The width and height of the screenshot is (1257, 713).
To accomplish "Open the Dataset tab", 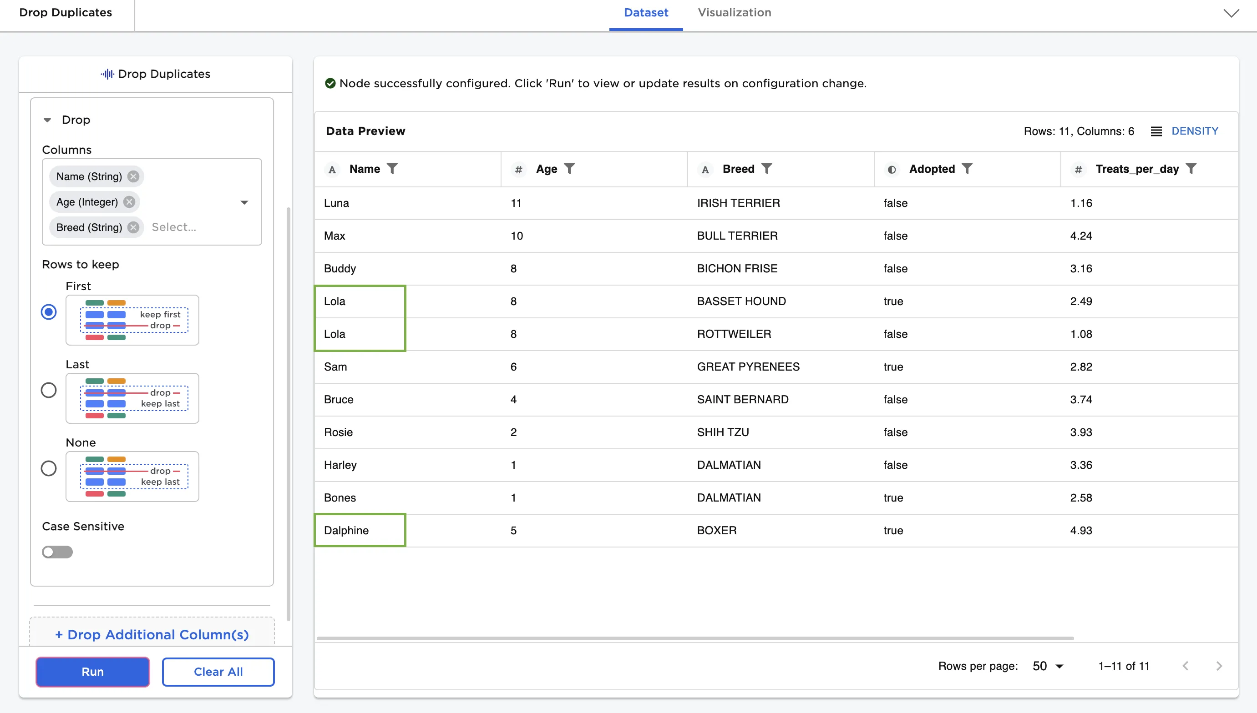I will tap(645, 13).
